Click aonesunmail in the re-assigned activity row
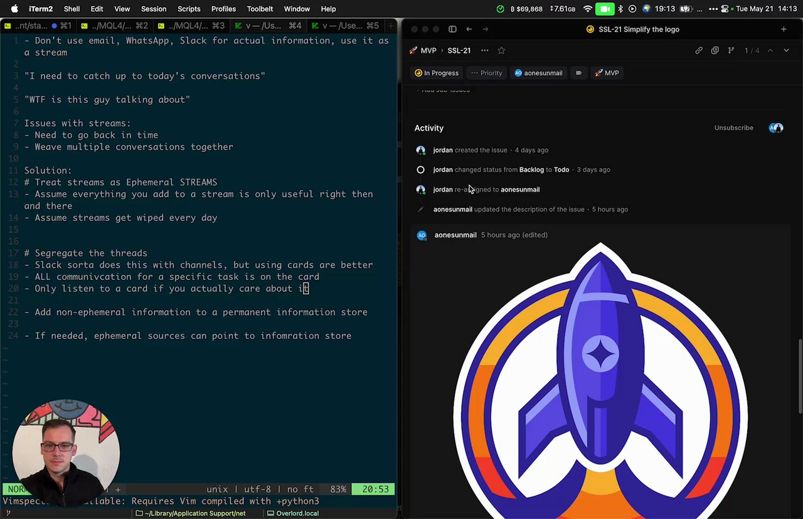Screen dimensions: 803x519 point(520,190)
